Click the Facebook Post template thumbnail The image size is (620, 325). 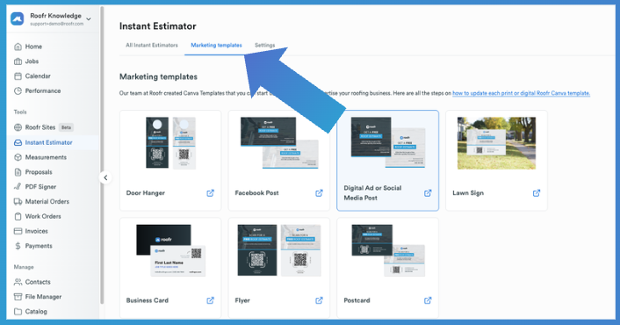click(279, 143)
